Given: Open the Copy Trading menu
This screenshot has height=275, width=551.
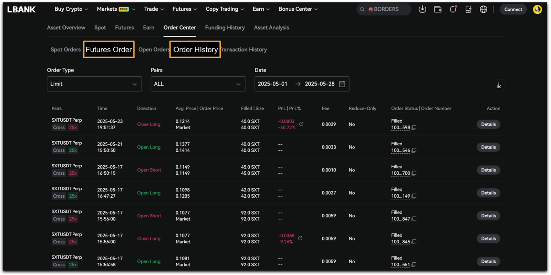Looking at the screenshot, I should pyautogui.click(x=225, y=9).
